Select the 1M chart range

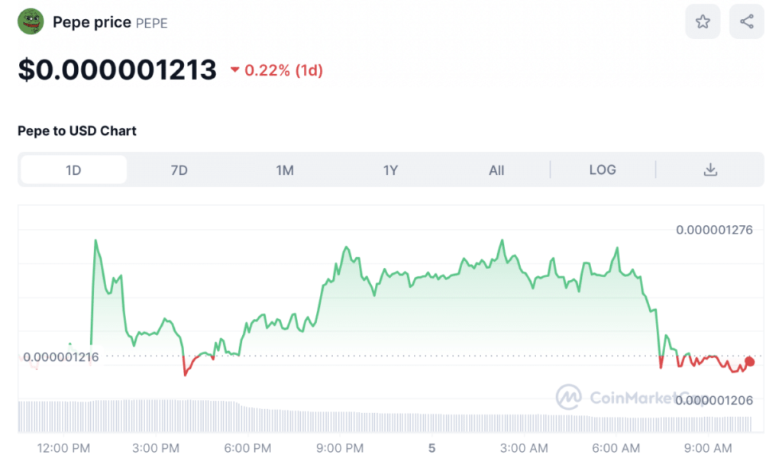coord(285,169)
